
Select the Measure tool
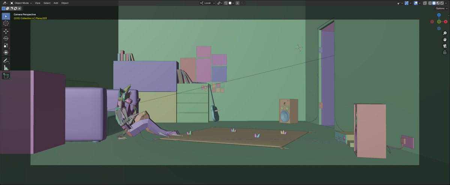(x=6, y=68)
